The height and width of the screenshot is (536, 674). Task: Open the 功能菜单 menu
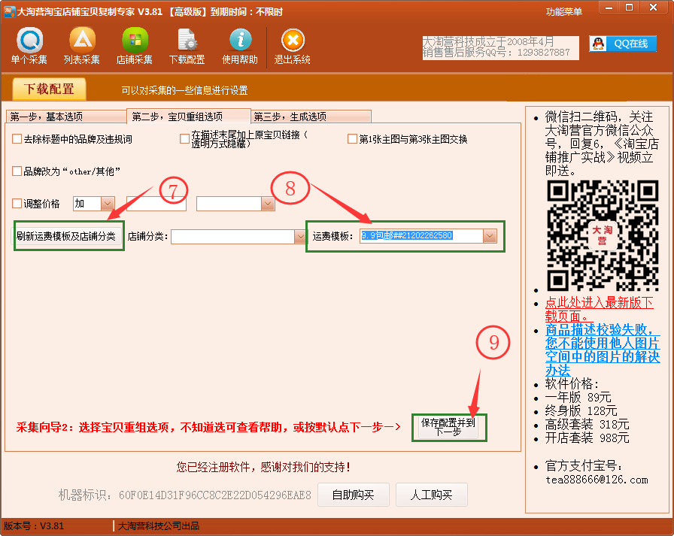click(x=564, y=12)
